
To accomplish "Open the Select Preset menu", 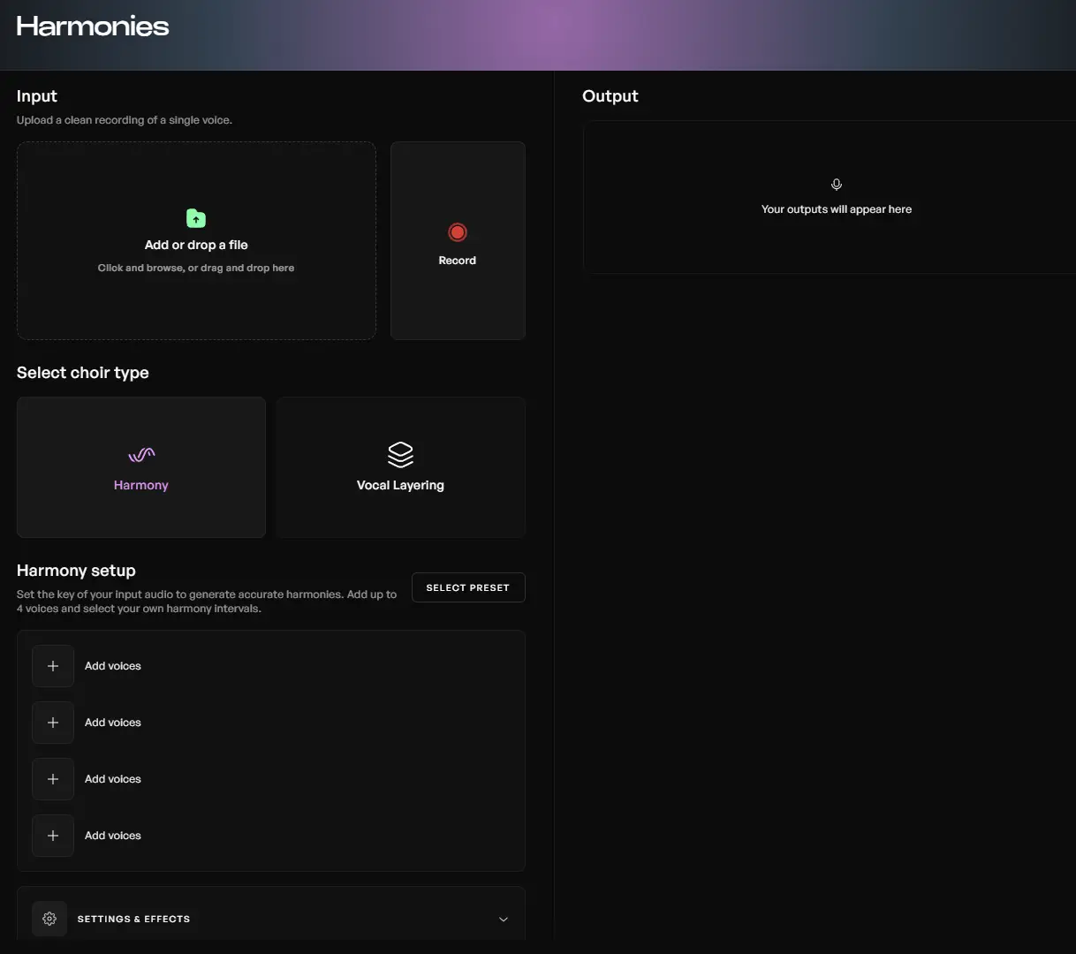I will coord(468,587).
